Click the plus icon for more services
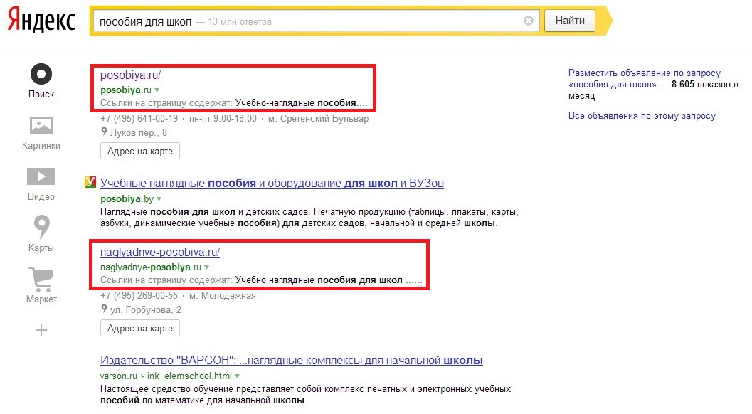The image size is (752, 414). 41,329
